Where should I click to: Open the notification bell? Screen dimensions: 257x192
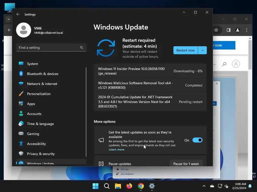pos(250,186)
